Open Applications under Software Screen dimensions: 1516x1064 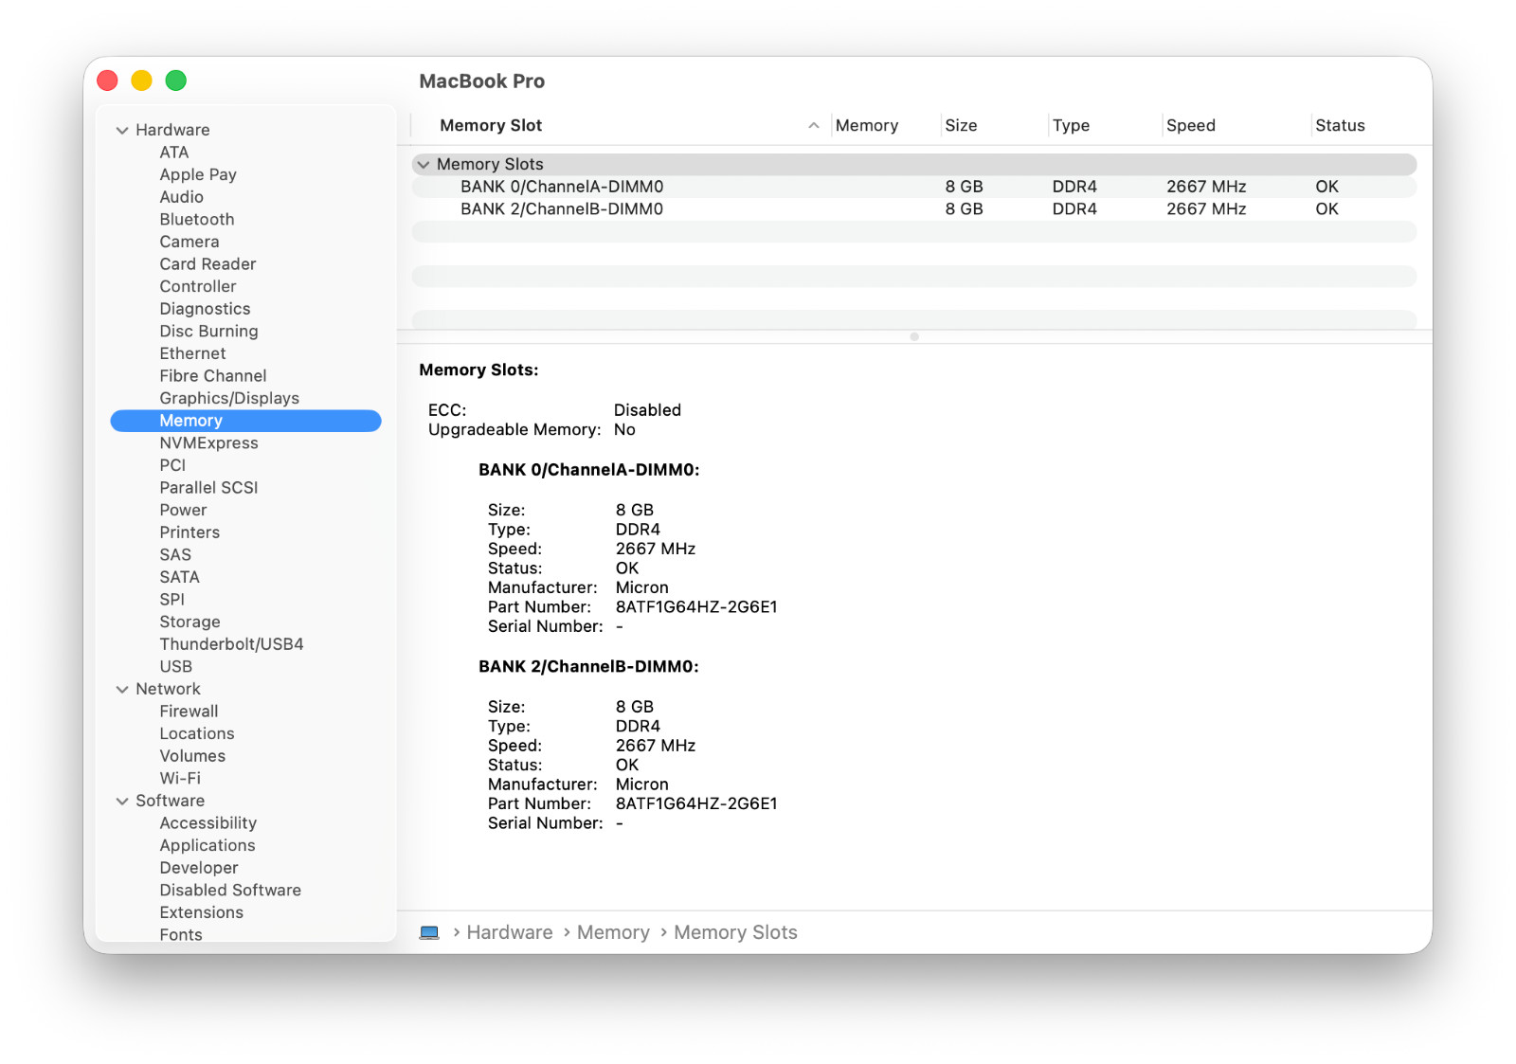(208, 845)
